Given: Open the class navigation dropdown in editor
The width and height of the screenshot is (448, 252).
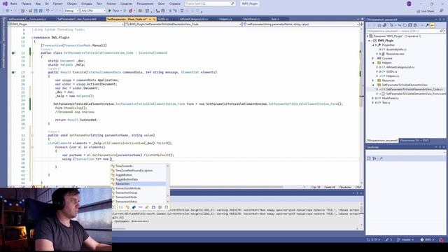Looking at the screenshot, I should [183, 24].
